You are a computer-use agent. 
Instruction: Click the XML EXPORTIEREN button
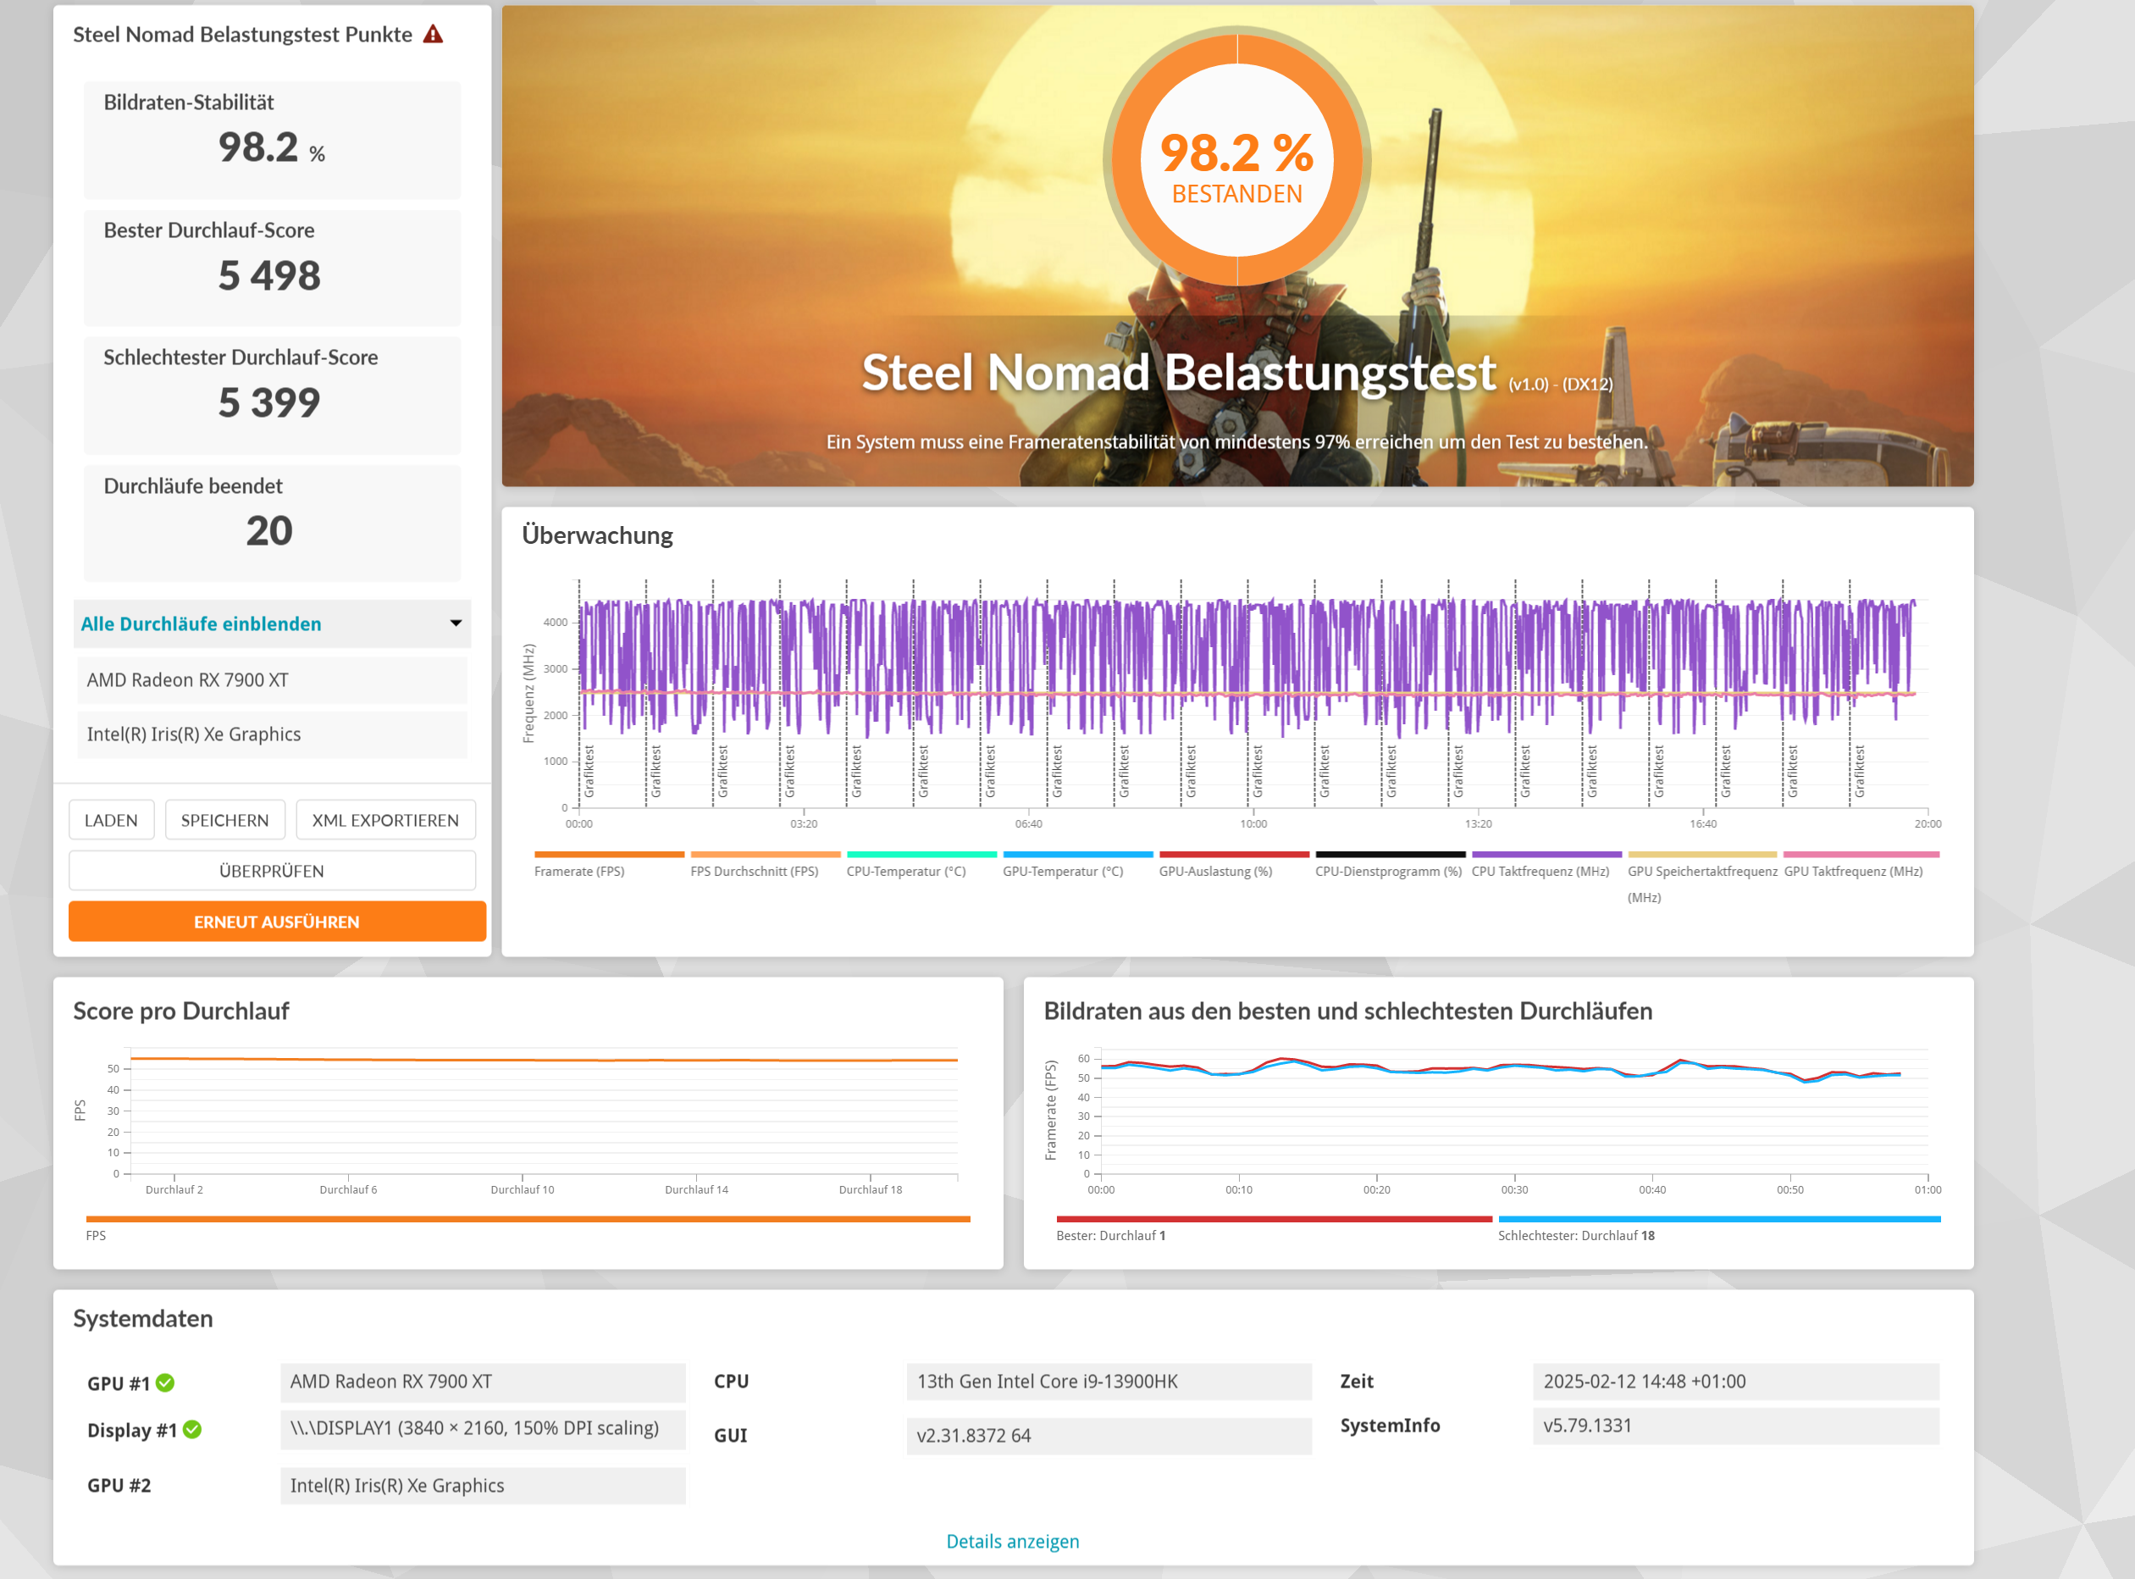point(385,820)
